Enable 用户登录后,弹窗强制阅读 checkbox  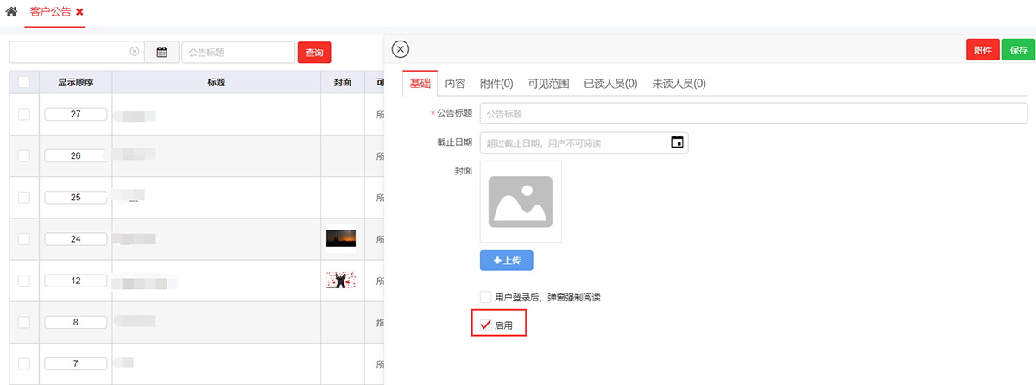(x=485, y=297)
